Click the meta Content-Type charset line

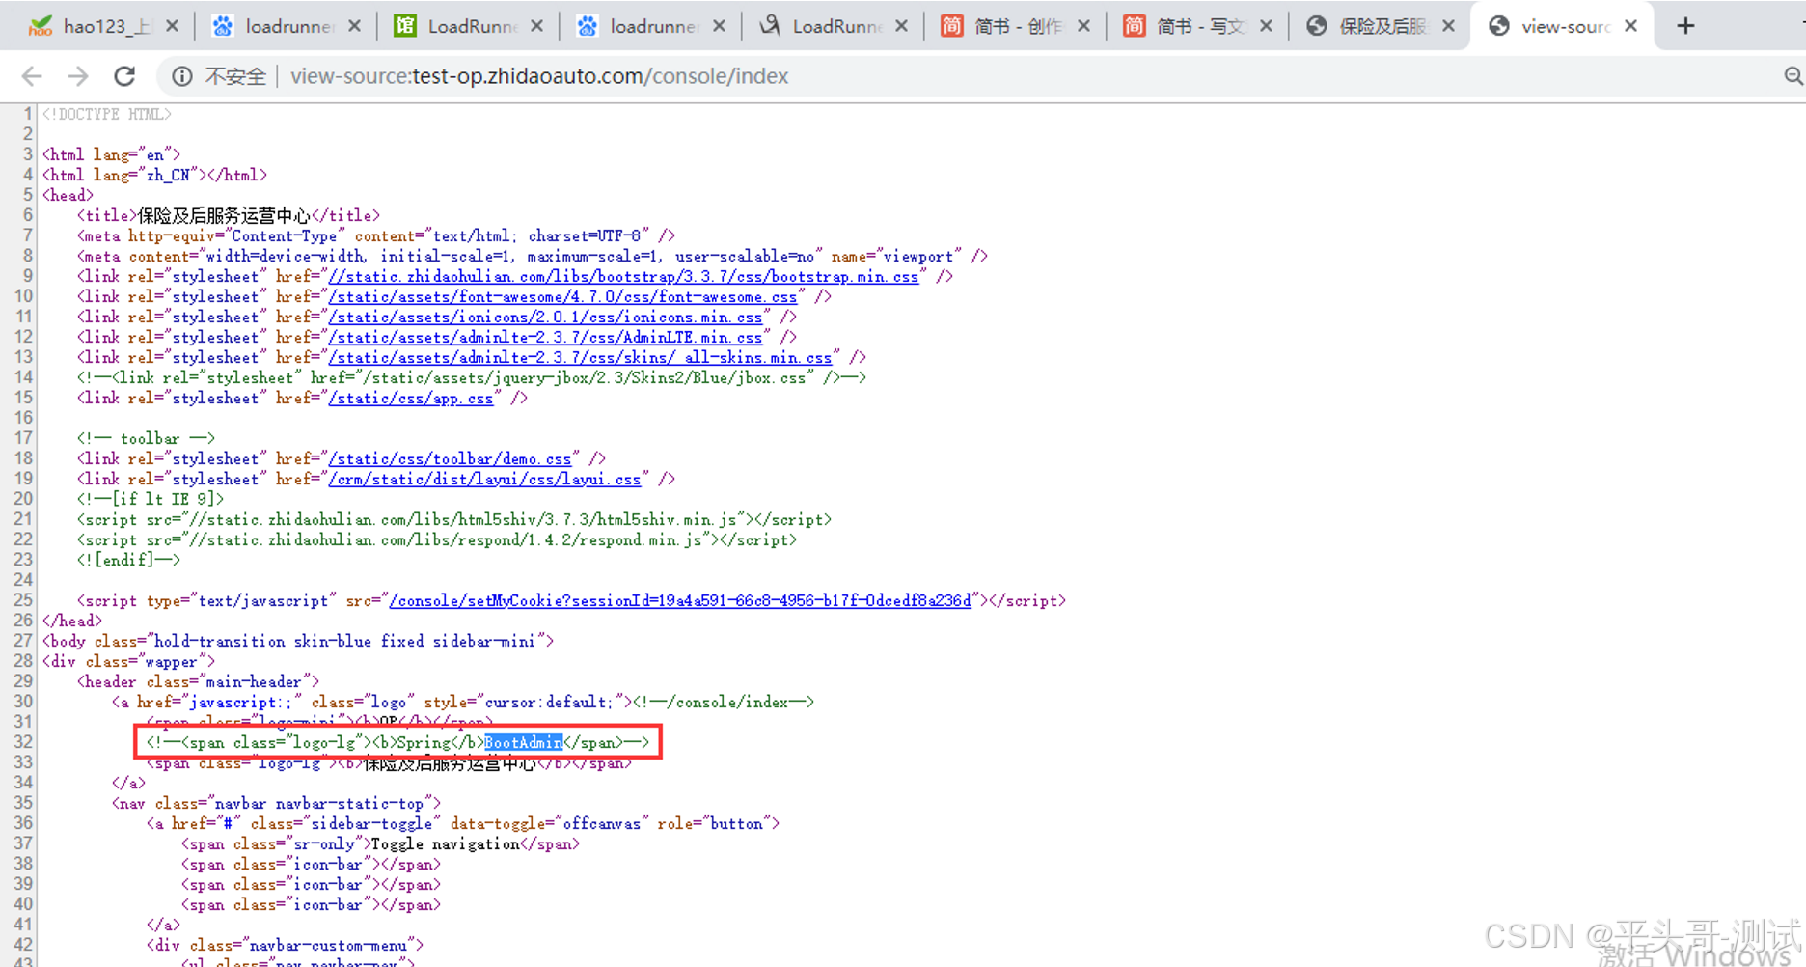(376, 236)
